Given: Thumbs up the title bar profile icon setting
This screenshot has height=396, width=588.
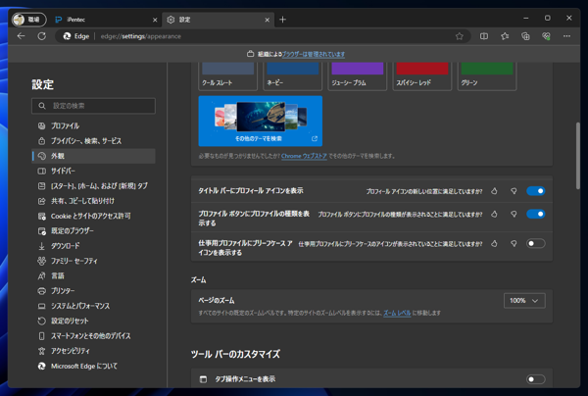Looking at the screenshot, I should coord(495,191).
